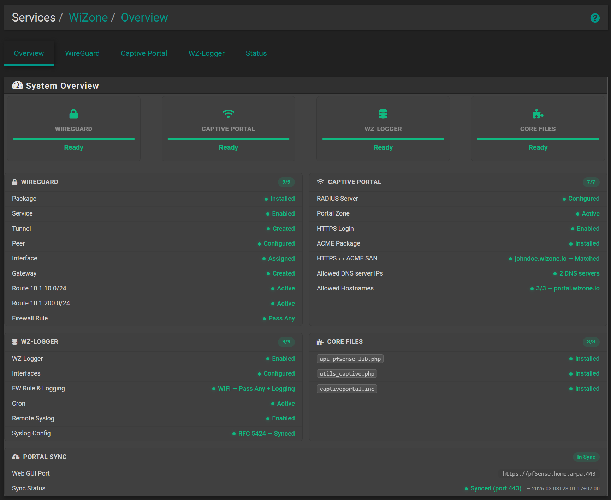
Task: Click the WireGuard padlock icon card
Action: coord(73,114)
